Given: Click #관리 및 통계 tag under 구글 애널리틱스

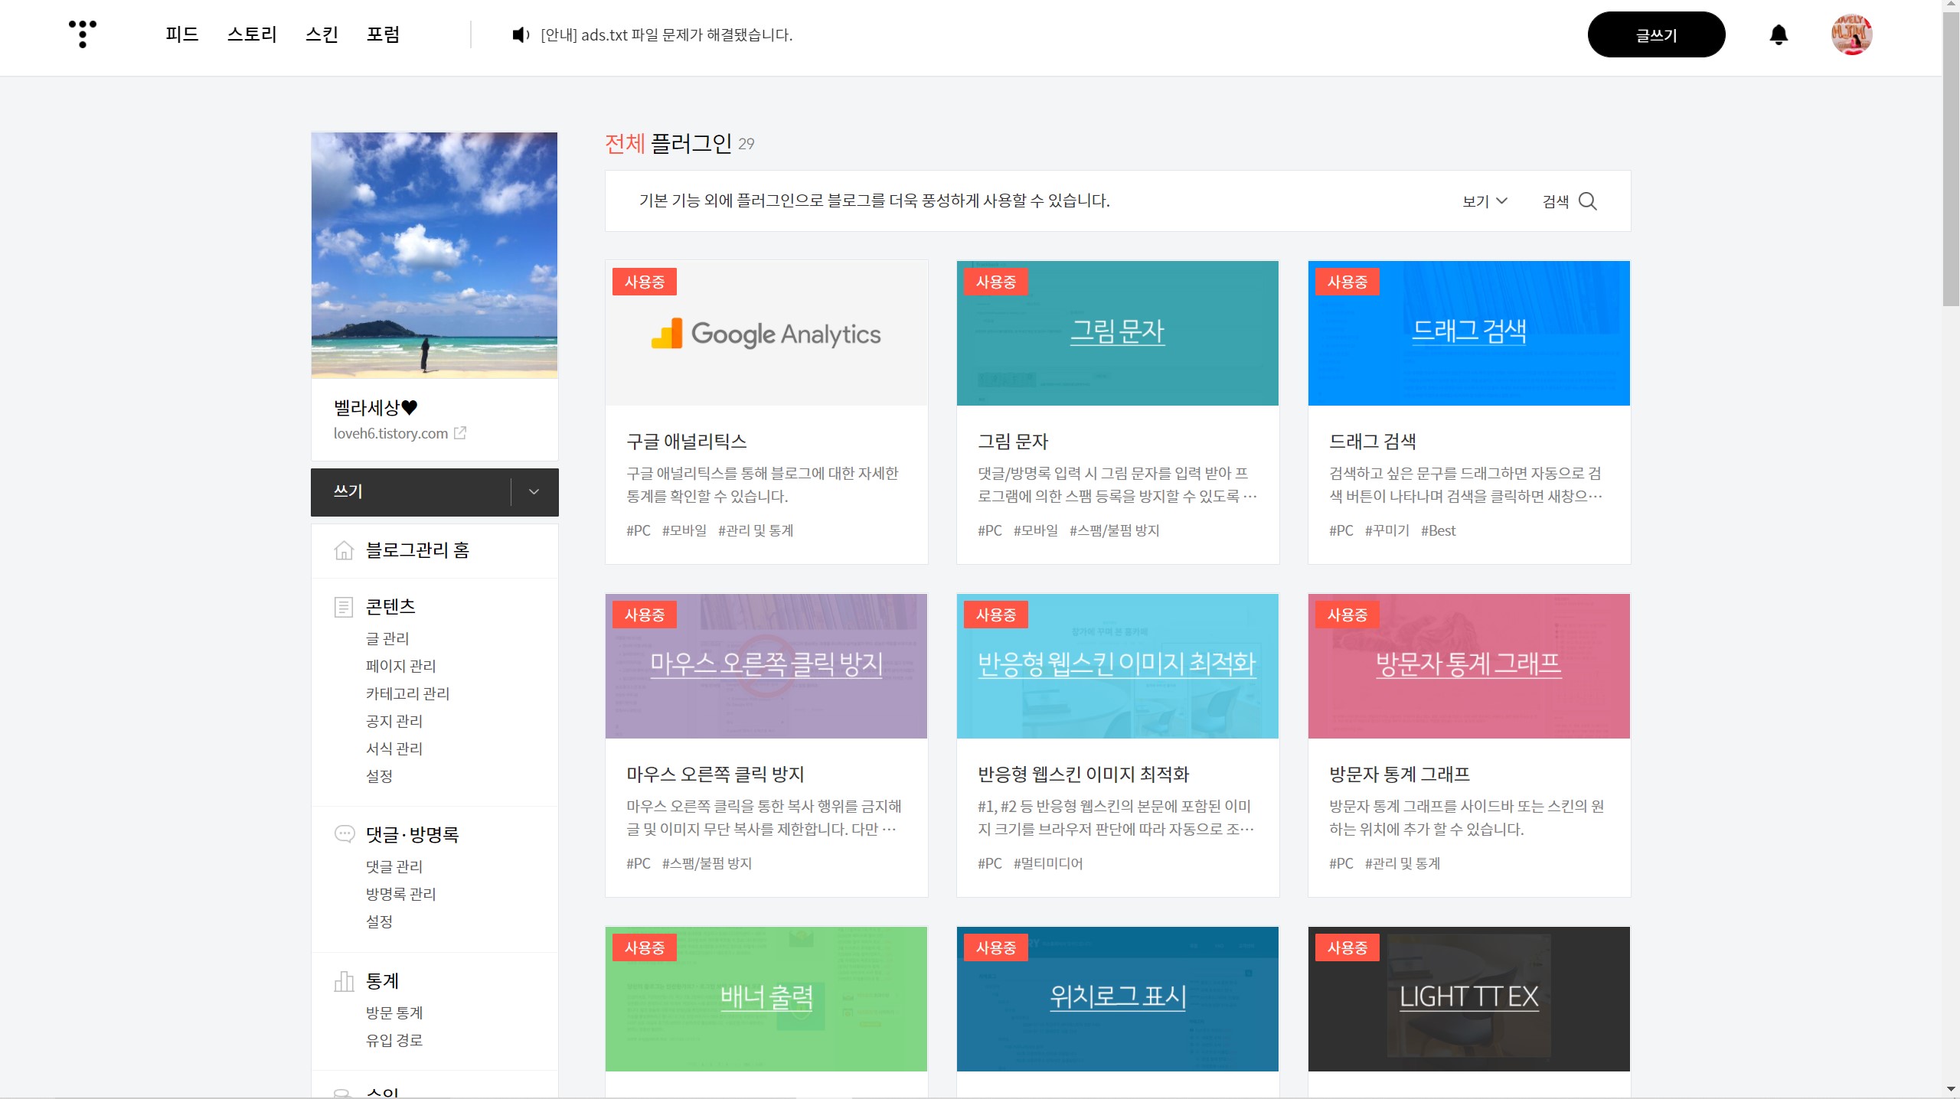Looking at the screenshot, I should tap(756, 530).
